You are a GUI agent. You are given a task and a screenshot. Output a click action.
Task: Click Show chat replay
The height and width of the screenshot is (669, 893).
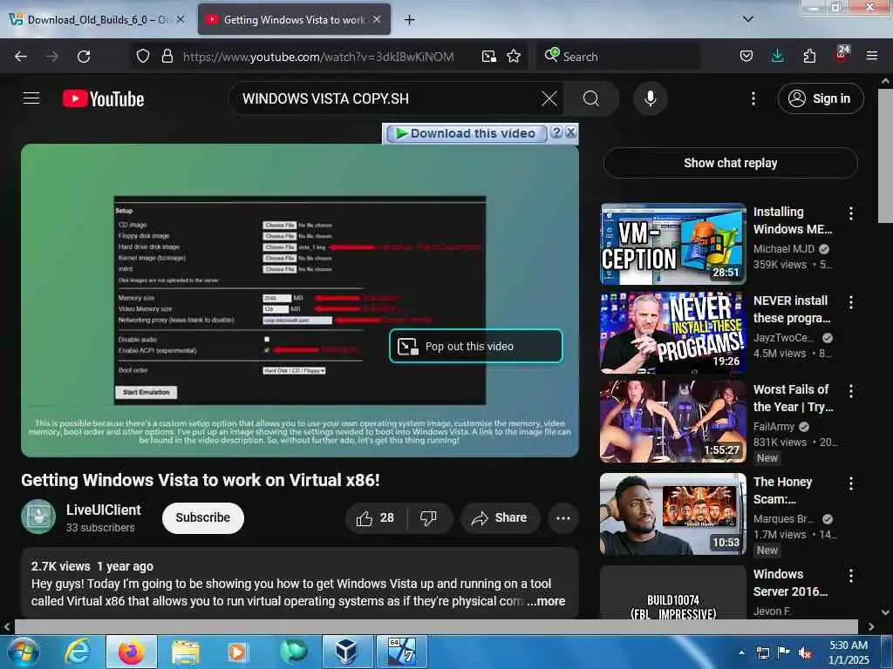point(730,163)
